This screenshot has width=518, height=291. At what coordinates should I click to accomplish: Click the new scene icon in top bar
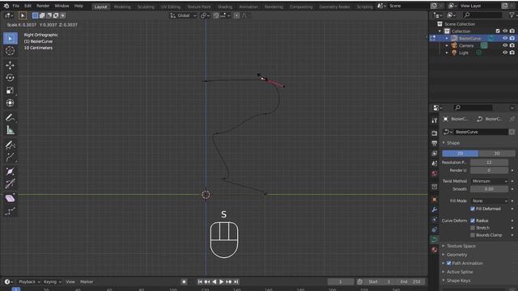[434, 6]
